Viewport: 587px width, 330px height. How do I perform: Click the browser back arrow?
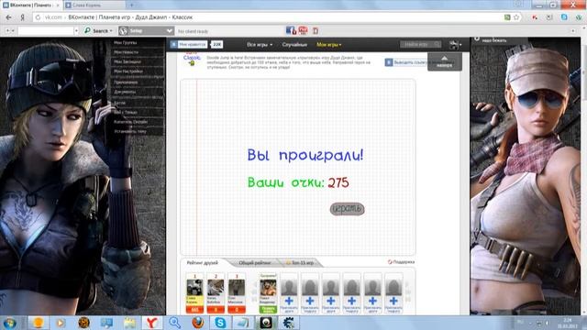(x=8, y=17)
